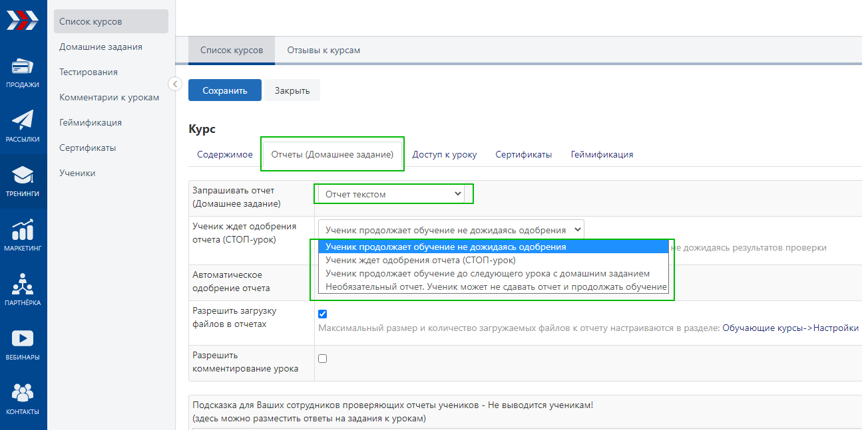This screenshot has width=862, height=430.
Task: Select Ученик ждет одобрения отчета (СТОП-урок) option
Action: tap(421, 261)
